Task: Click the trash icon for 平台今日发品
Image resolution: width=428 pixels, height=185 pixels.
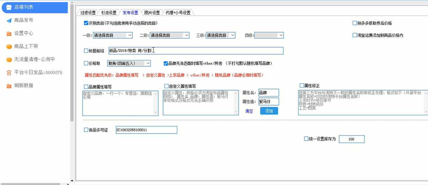Action: click(x=9, y=73)
